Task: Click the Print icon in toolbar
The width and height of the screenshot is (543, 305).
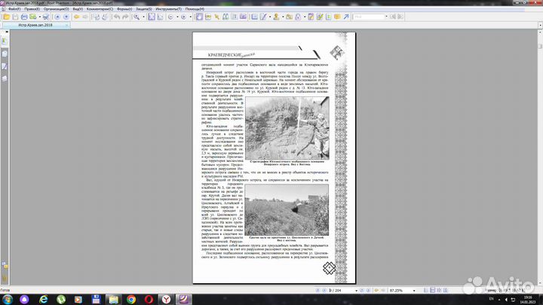Action: click(24, 16)
